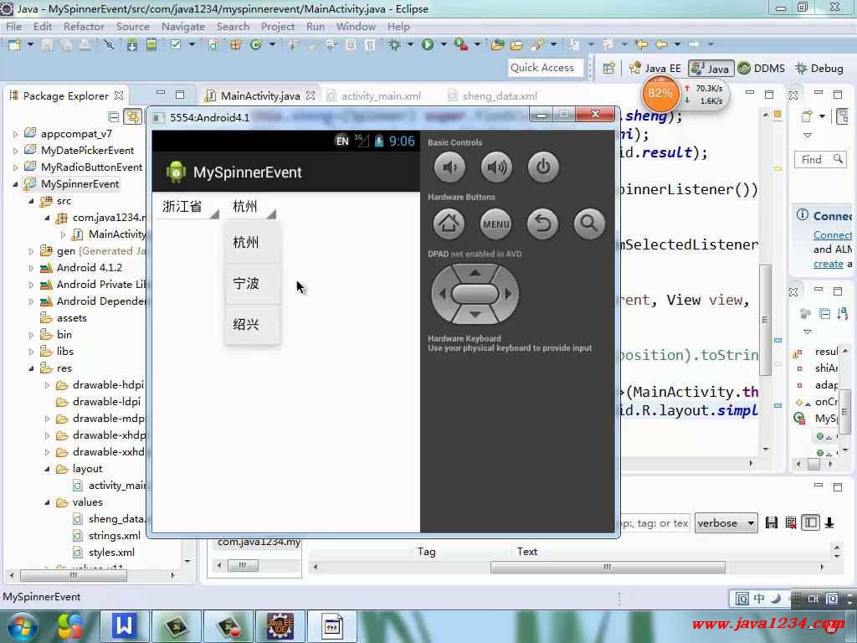This screenshot has height=643, width=857.
Task: Click the Connect link in right panel
Action: coord(833,235)
